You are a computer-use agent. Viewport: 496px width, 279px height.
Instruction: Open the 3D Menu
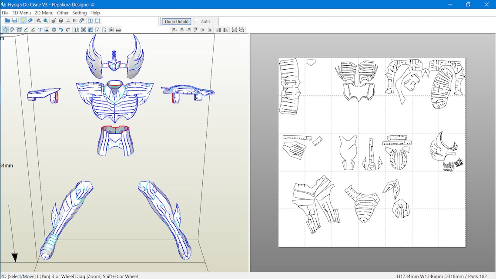[20, 13]
